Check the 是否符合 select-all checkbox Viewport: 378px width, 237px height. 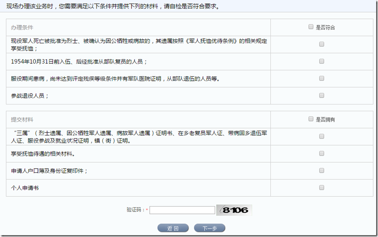(x=311, y=27)
